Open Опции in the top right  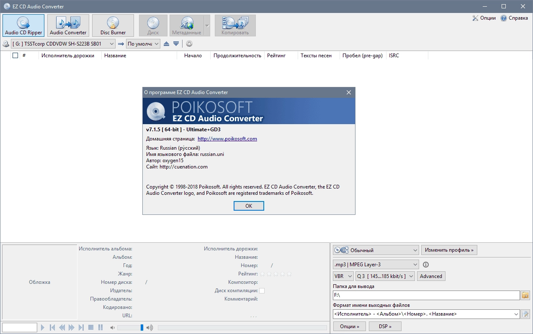pyautogui.click(x=484, y=18)
